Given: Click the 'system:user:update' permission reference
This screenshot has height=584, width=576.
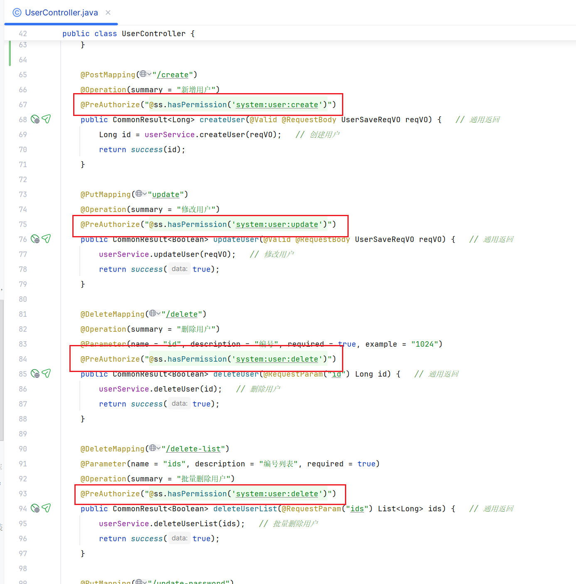Looking at the screenshot, I should point(277,224).
